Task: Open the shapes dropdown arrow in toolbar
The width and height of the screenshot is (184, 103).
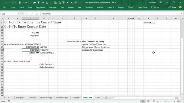Action: (x=78, y=3)
